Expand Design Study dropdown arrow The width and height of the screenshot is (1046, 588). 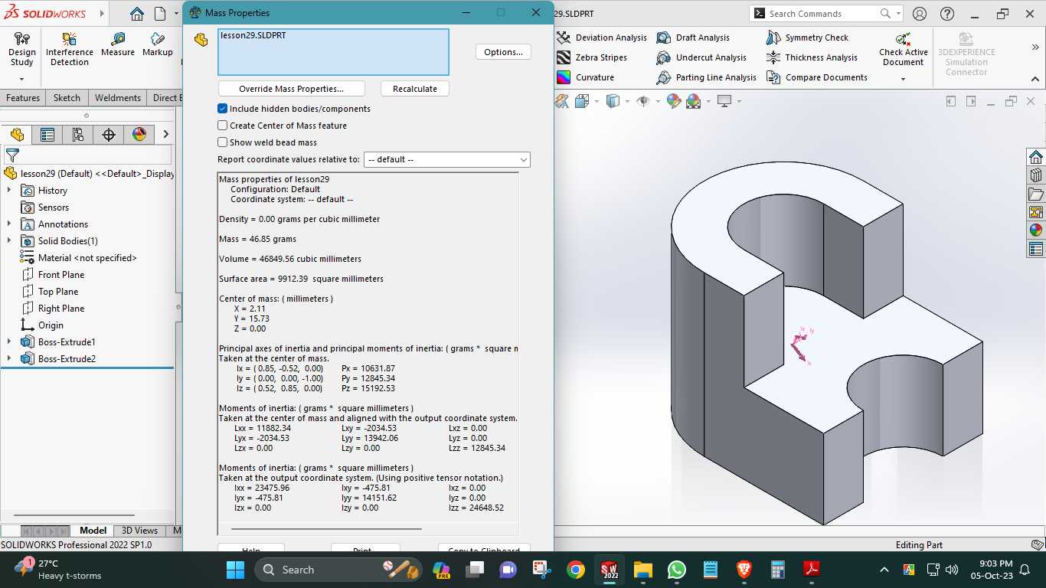pos(21,79)
